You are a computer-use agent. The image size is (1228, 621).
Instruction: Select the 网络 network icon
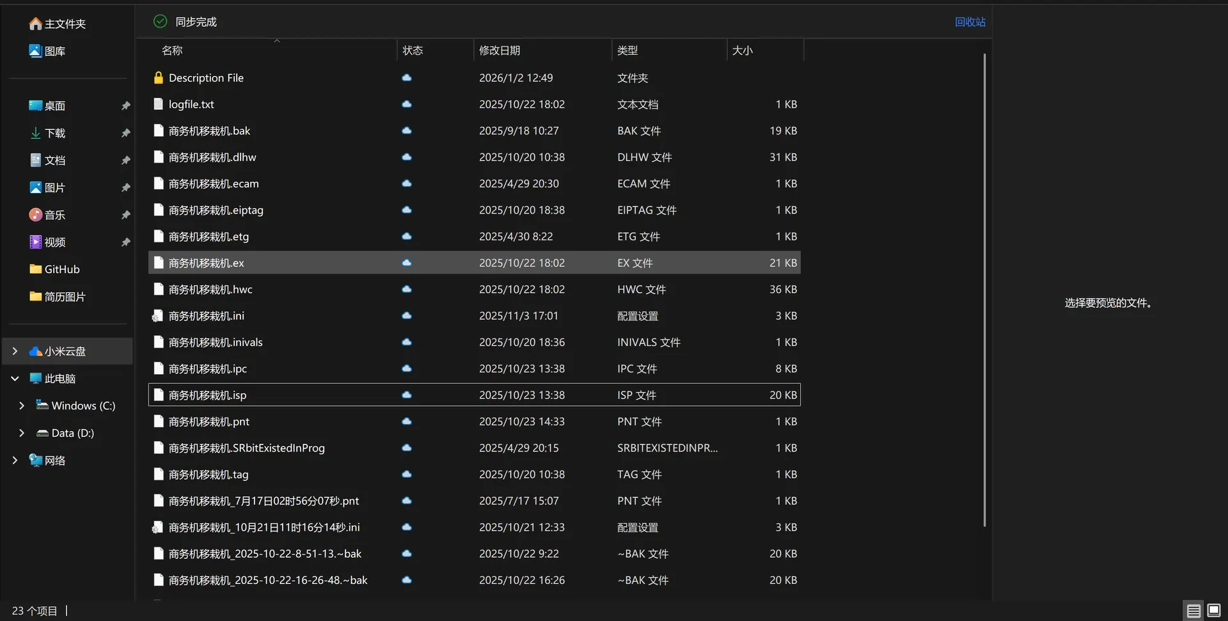tap(36, 460)
